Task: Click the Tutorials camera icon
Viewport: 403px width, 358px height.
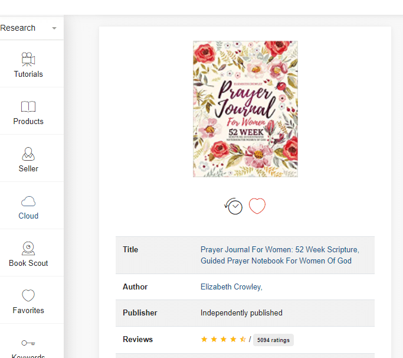Action: click(x=28, y=59)
